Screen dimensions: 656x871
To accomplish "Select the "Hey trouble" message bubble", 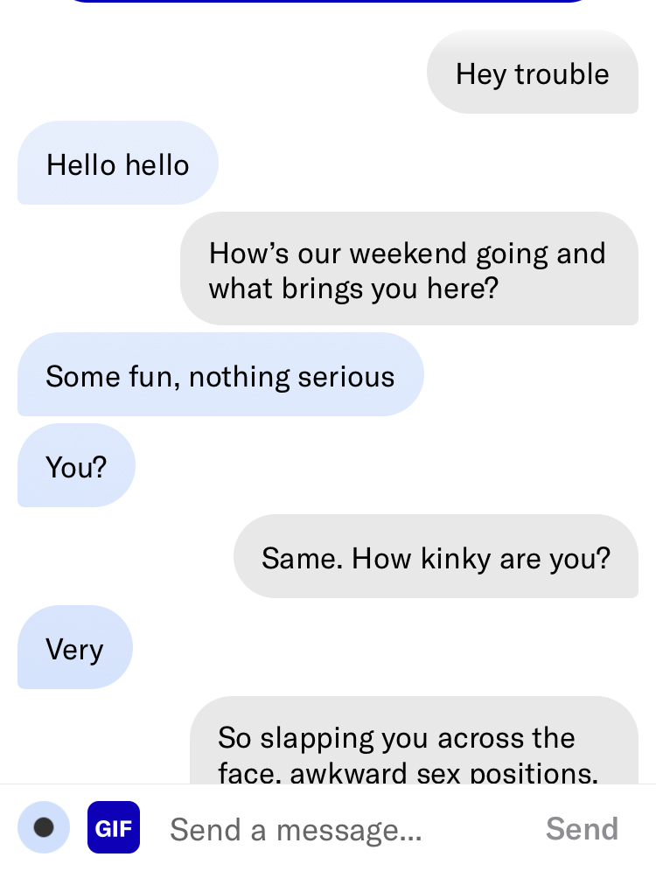I will 532,73.
